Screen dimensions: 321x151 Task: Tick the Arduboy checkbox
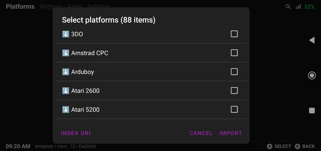coord(234,72)
